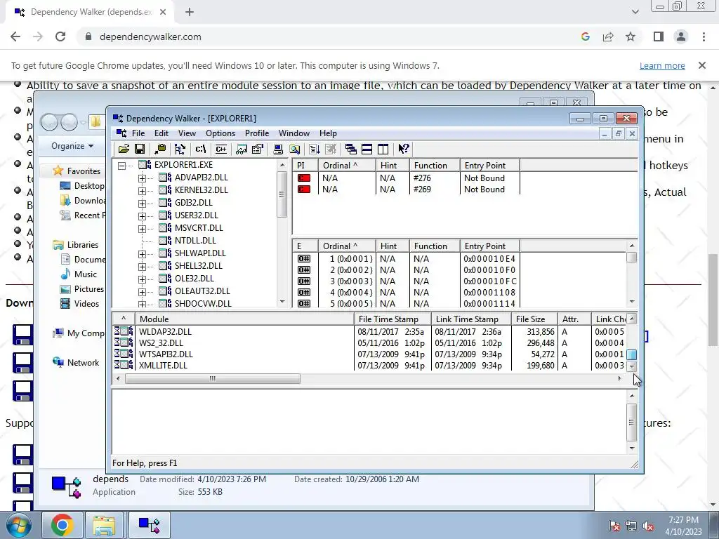Expand the SHLWAPI.DLL tree node

[x=142, y=254]
